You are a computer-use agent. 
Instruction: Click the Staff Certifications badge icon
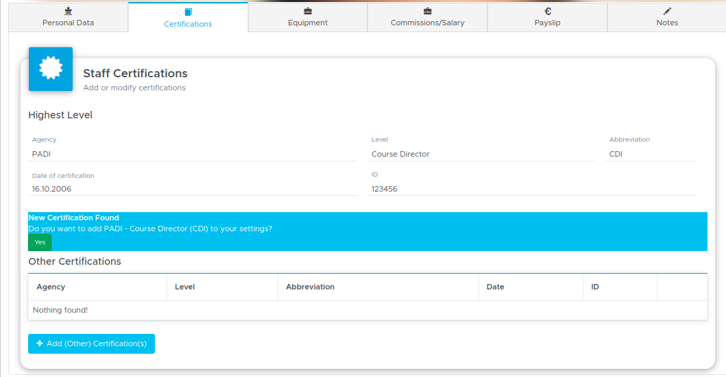(51, 69)
